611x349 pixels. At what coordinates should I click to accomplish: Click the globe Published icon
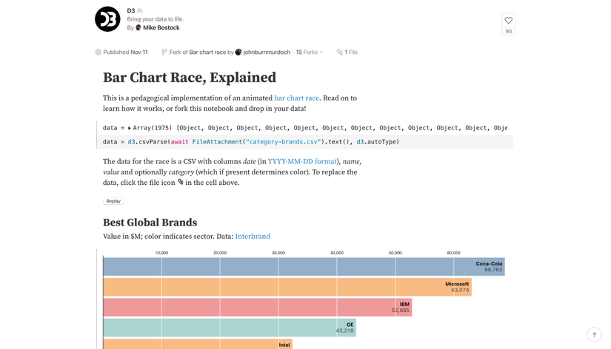coord(99,52)
